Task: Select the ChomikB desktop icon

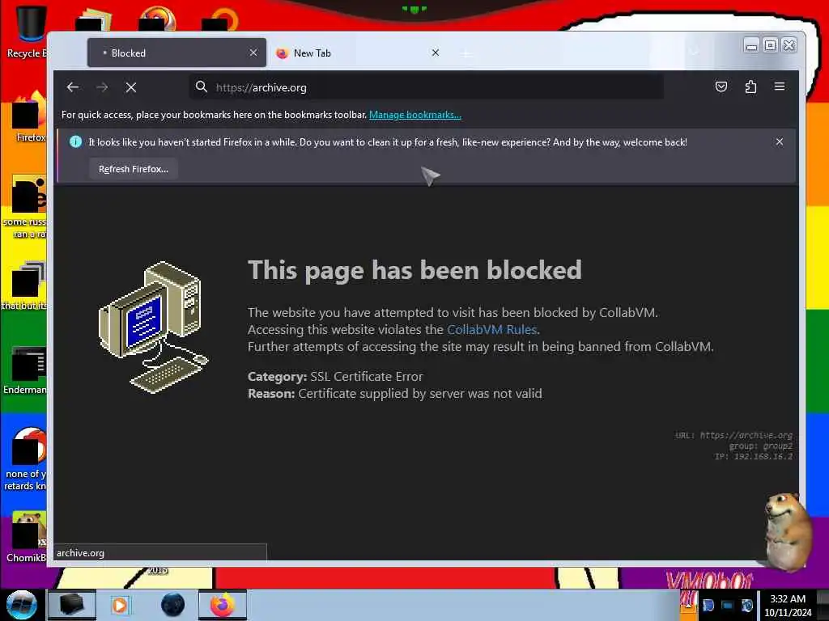Action: pos(27,536)
